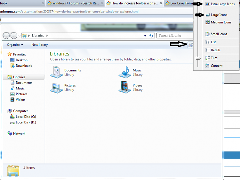Click the Pictures icon in sidebar
The width and height of the screenshot is (240, 180).
click(12, 94)
